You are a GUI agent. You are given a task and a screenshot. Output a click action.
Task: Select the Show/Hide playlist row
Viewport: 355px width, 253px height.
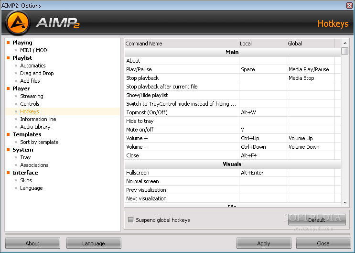tap(233, 95)
